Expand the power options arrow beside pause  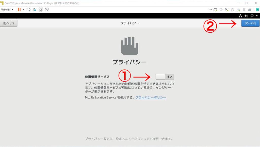[24, 10]
